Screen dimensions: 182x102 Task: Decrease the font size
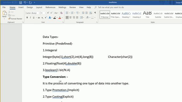[51, 13]
